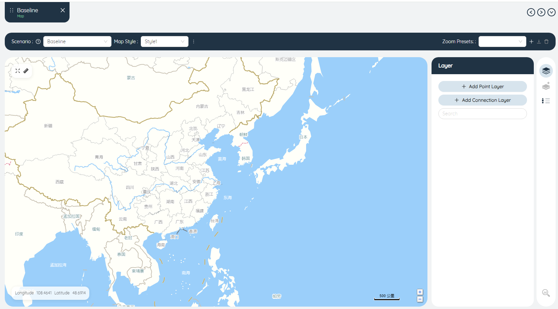This screenshot has height=309, width=558.
Task: Zoom out the map with minus button
Action: (x=420, y=299)
